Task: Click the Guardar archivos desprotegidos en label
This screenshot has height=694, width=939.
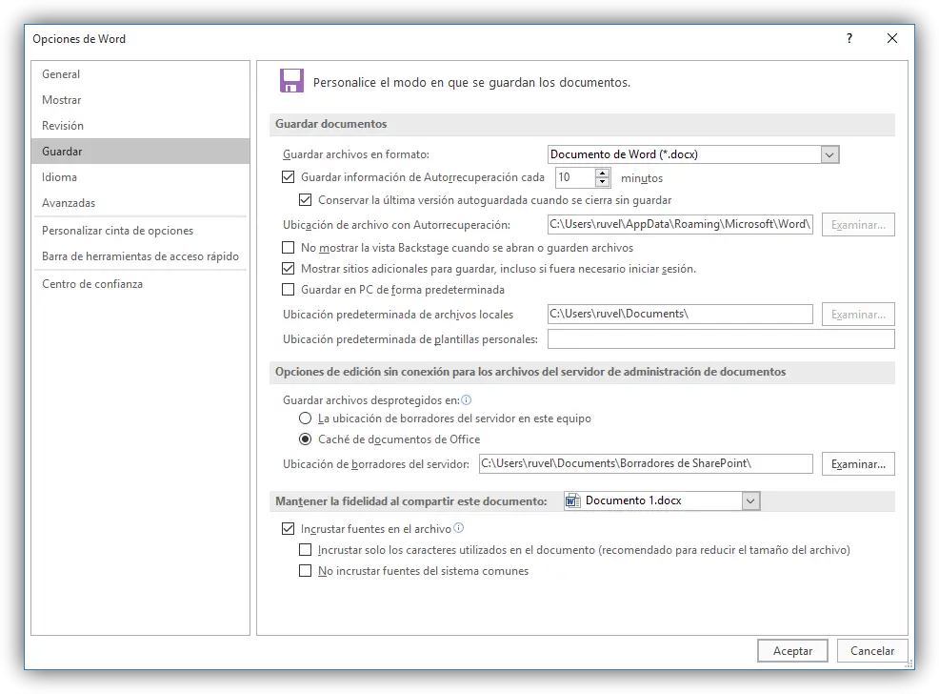Action: pos(370,400)
